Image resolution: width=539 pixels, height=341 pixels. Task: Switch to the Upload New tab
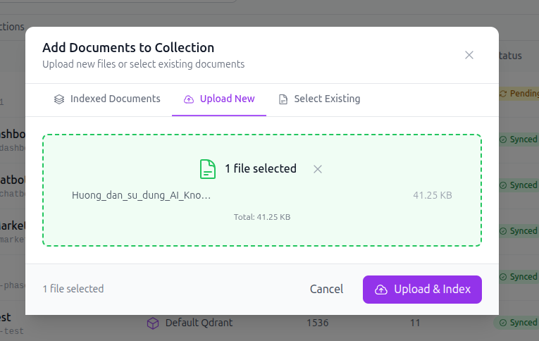pyautogui.click(x=219, y=99)
